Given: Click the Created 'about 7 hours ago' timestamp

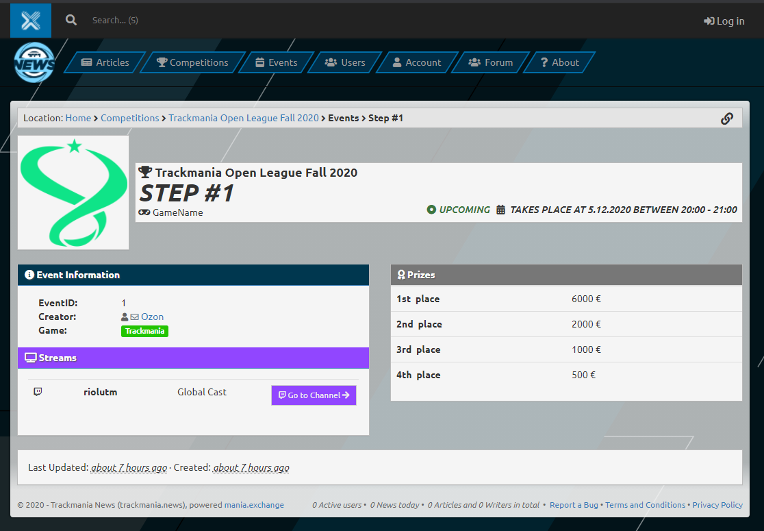Looking at the screenshot, I should 251,467.
